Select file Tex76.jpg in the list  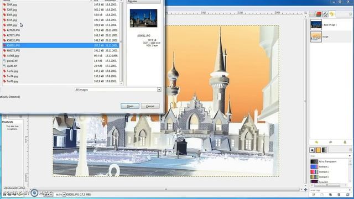pos(60,81)
